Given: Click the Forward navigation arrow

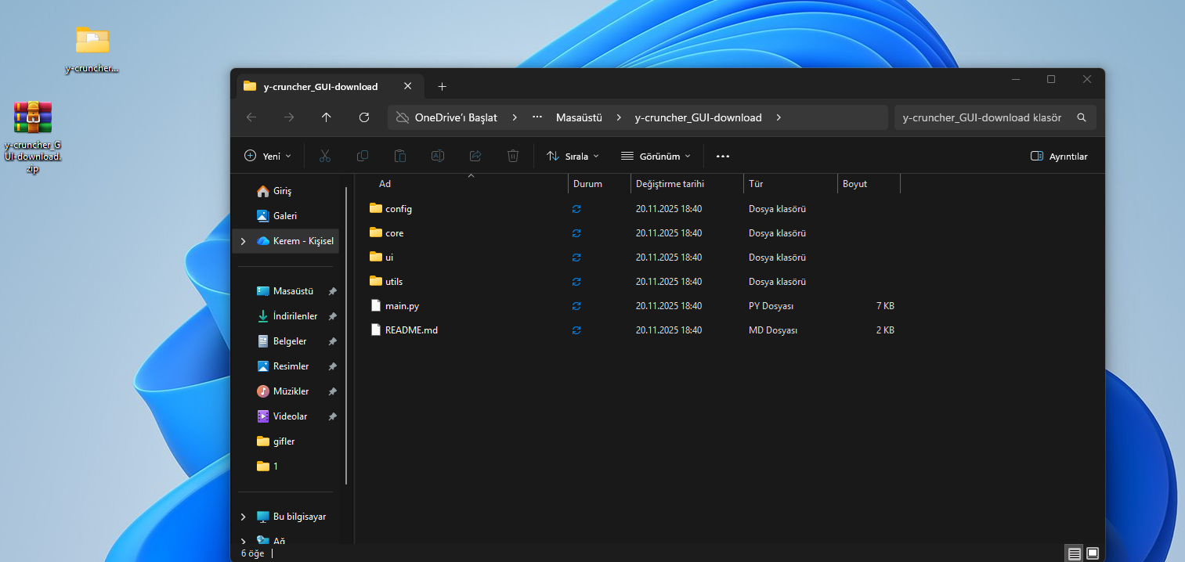Looking at the screenshot, I should coord(289,117).
